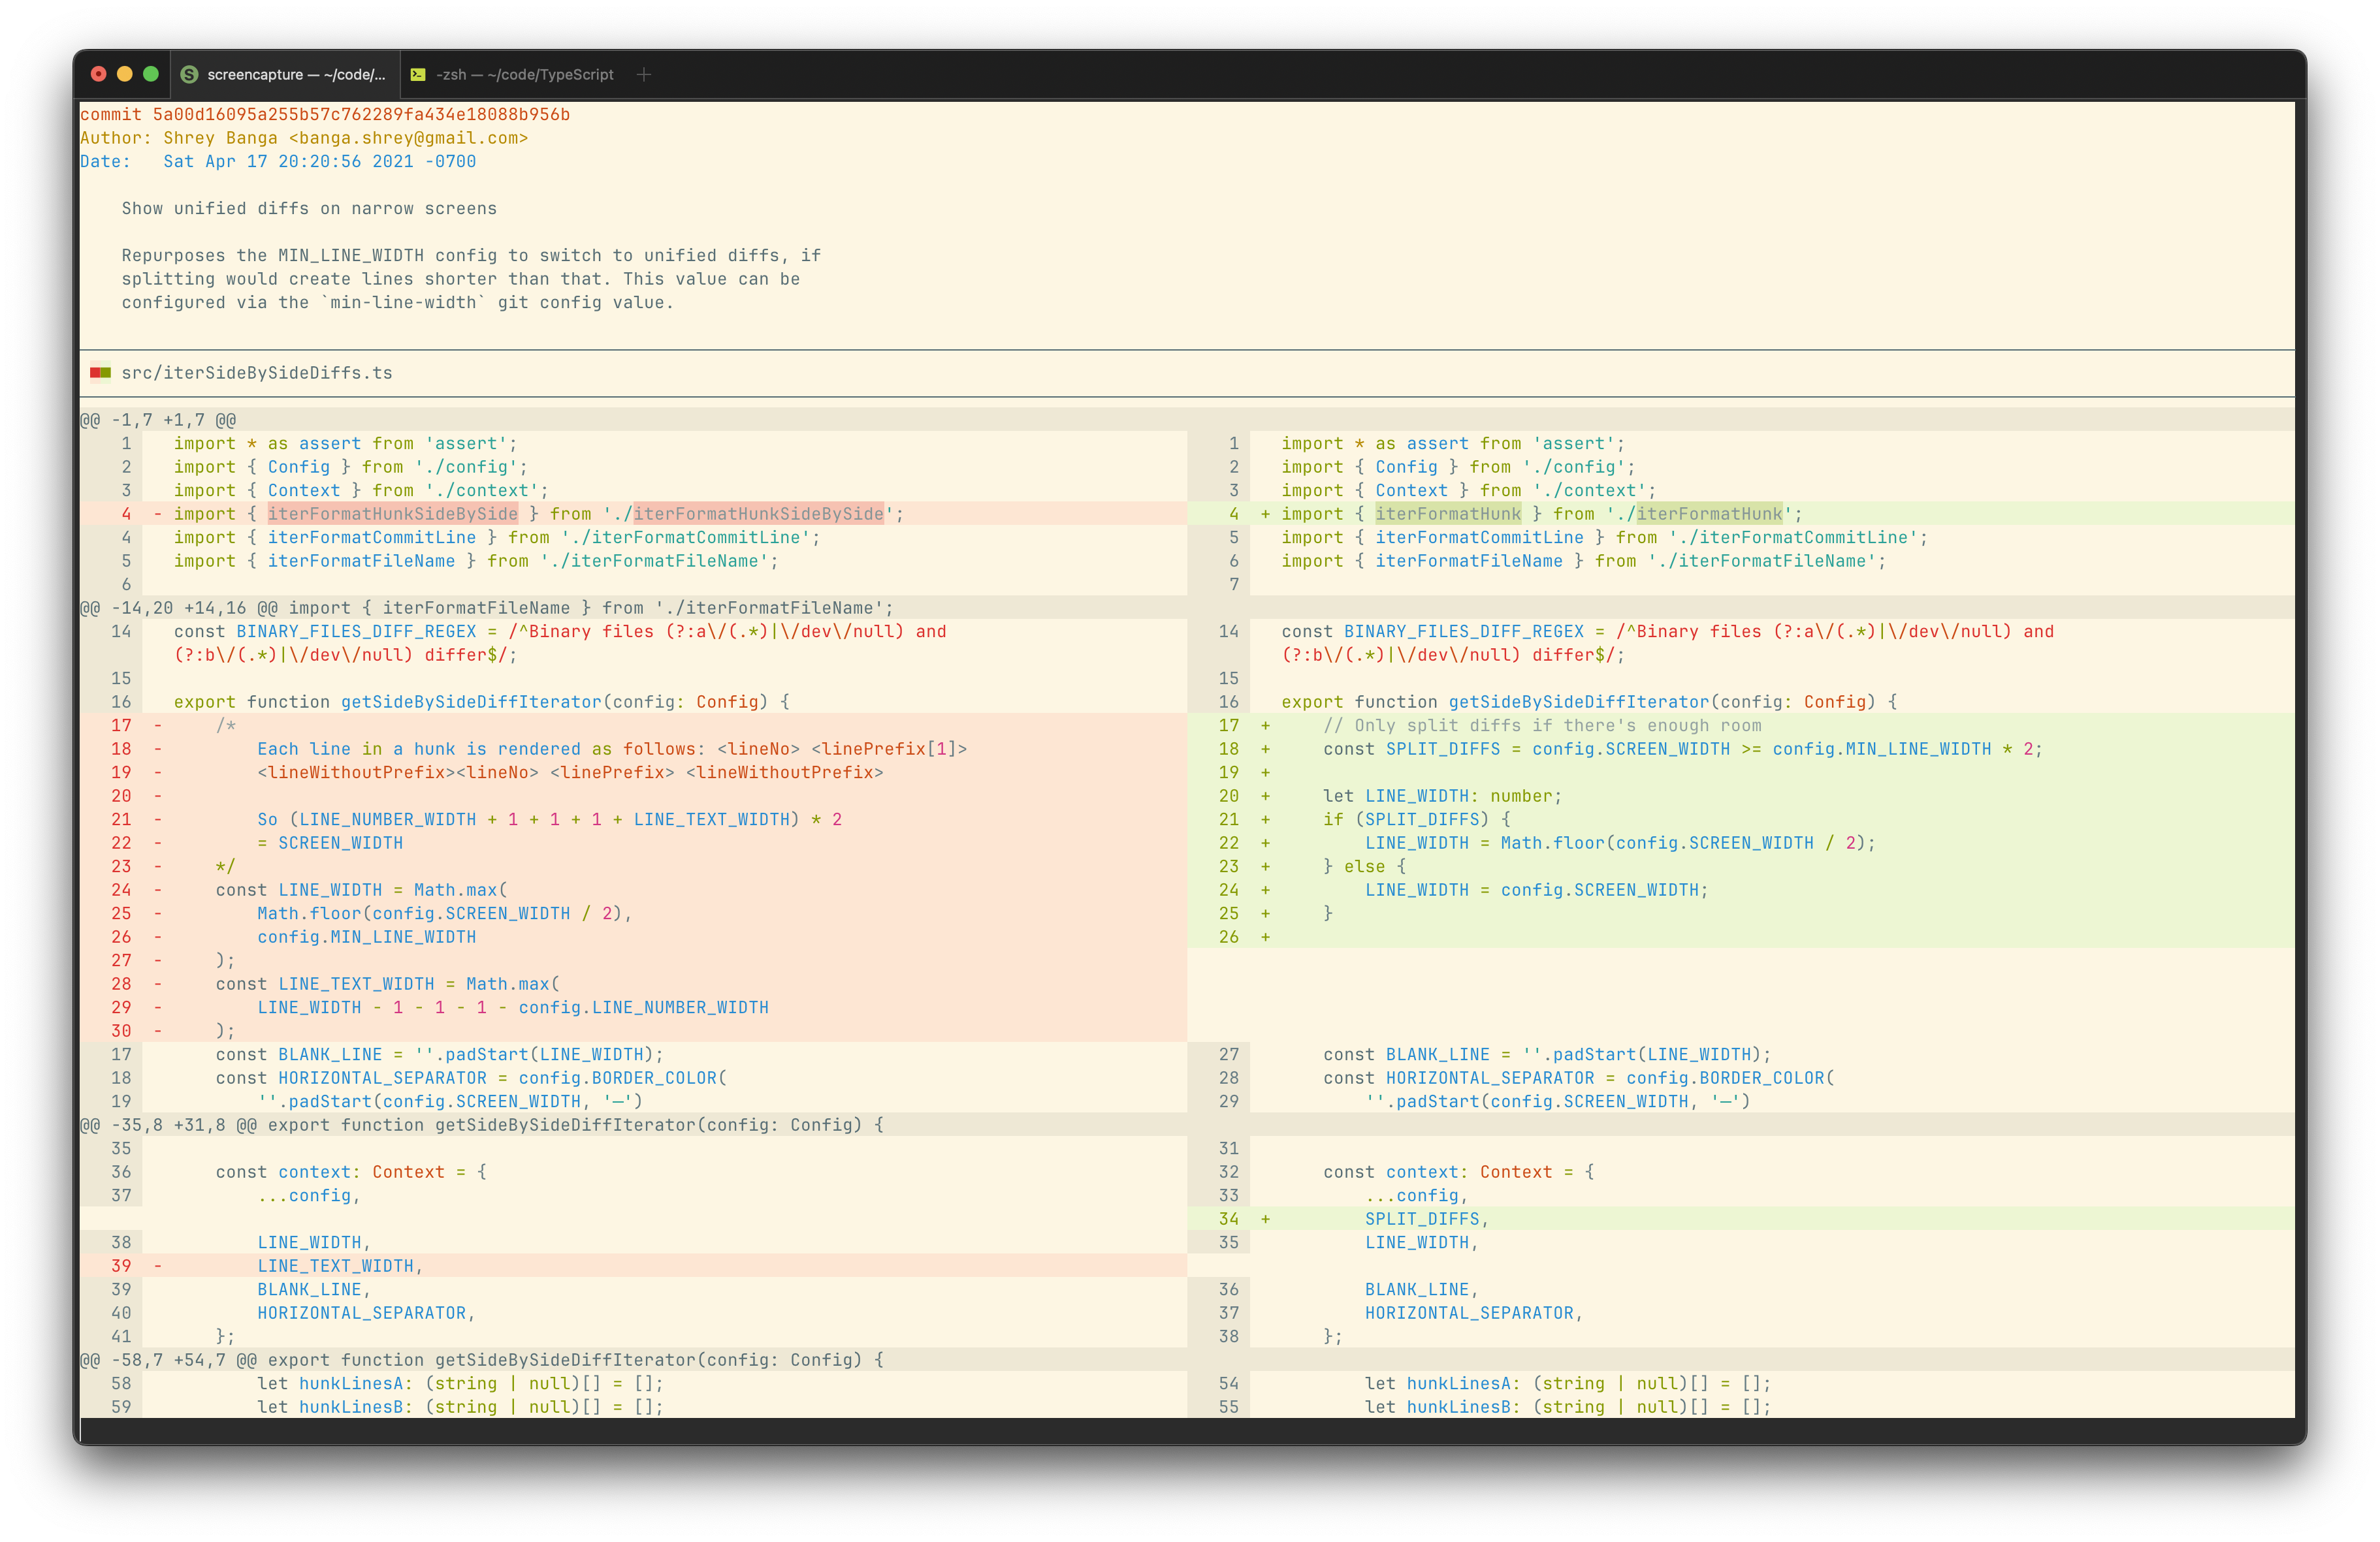The width and height of the screenshot is (2380, 1542).
Task: Click the minus marker on removed line 39
Action: [x=158, y=1267]
